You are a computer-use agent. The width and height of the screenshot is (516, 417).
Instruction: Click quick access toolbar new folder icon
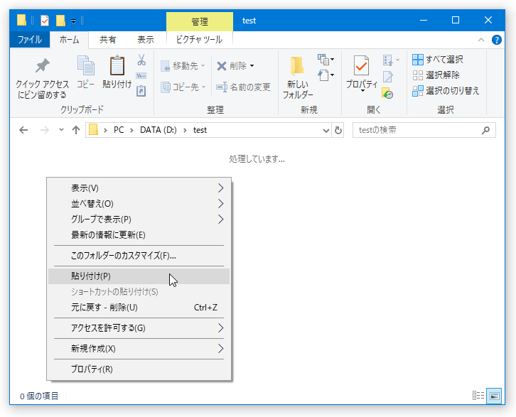[x=60, y=21]
